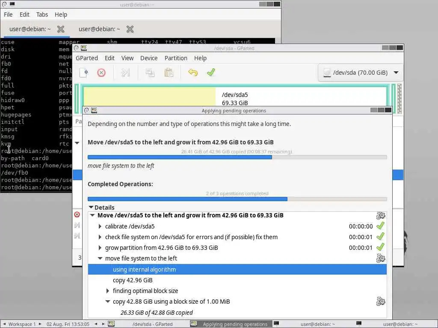Click the yellow used-space area of sda5 graphic
The height and width of the screenshot is (328, 438).
tap(149, 97)
